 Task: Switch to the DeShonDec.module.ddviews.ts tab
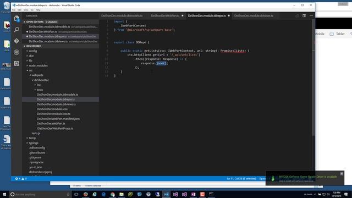(x=254, y=16)
